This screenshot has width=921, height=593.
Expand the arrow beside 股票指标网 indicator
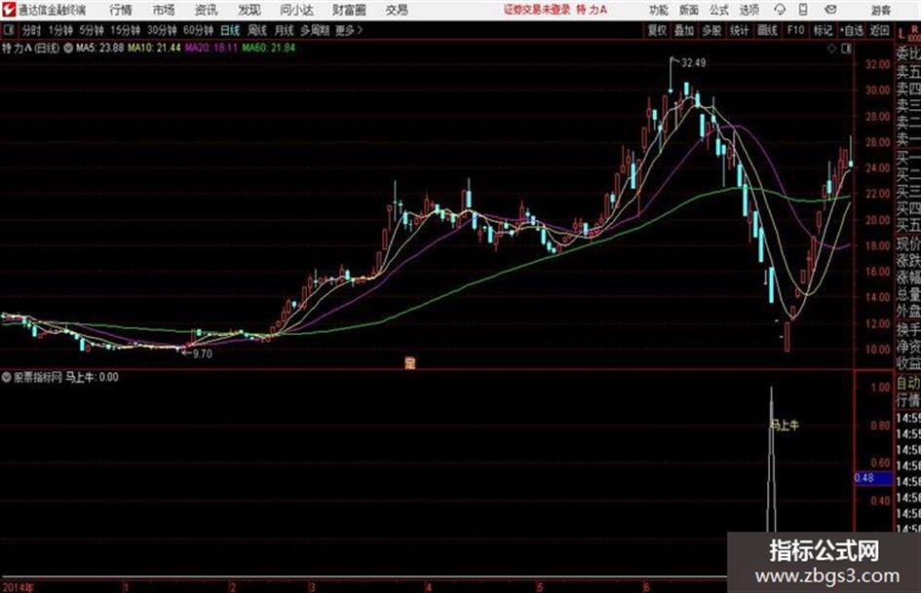pos(7,377)
